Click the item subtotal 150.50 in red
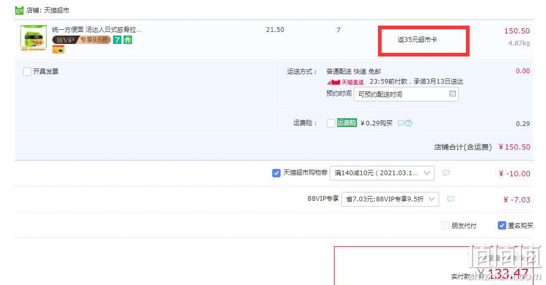This screenshot has width=546, height=285. (x=517, y=31)
